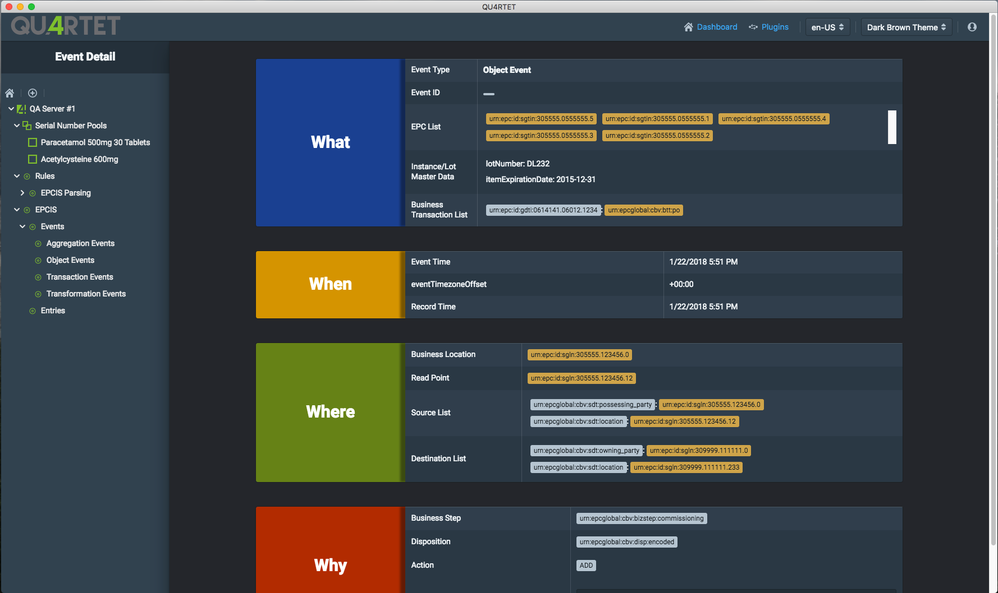Collapse the Events tree node

tap(22, 226)
